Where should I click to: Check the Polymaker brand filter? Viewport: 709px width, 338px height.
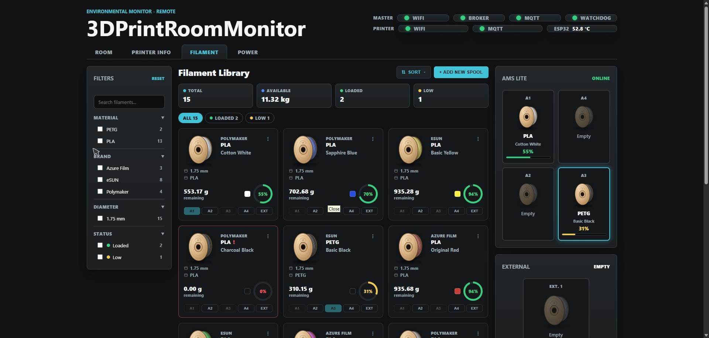100,191
